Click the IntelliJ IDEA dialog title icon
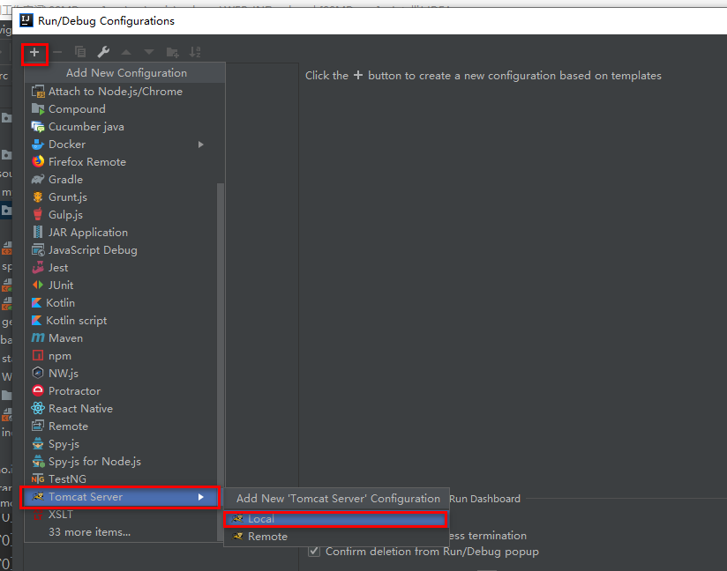Viewport: 727px width, 571px height. click(x=26, y=21)
